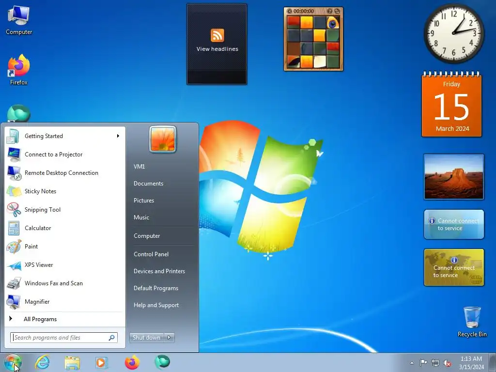The height and width of the screenshot is (372, 496).
Task: Open Devices and Printers
Action: pos(159,271)
